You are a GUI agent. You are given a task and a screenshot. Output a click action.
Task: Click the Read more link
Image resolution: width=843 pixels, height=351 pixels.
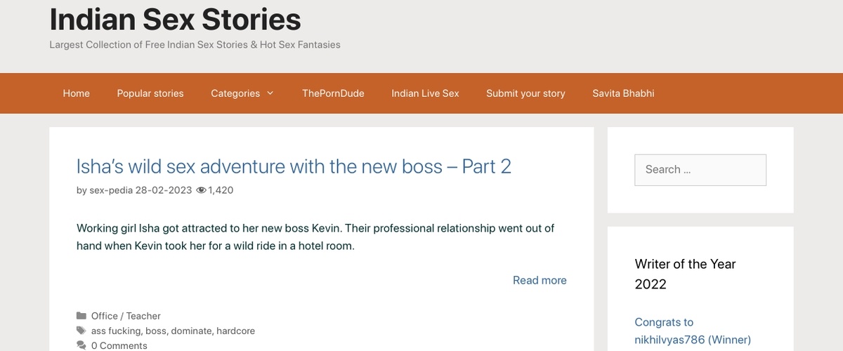(540, 280)
